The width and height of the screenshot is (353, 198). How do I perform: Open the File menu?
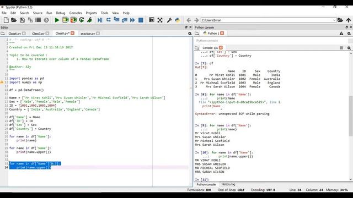[x=4, y=13]
